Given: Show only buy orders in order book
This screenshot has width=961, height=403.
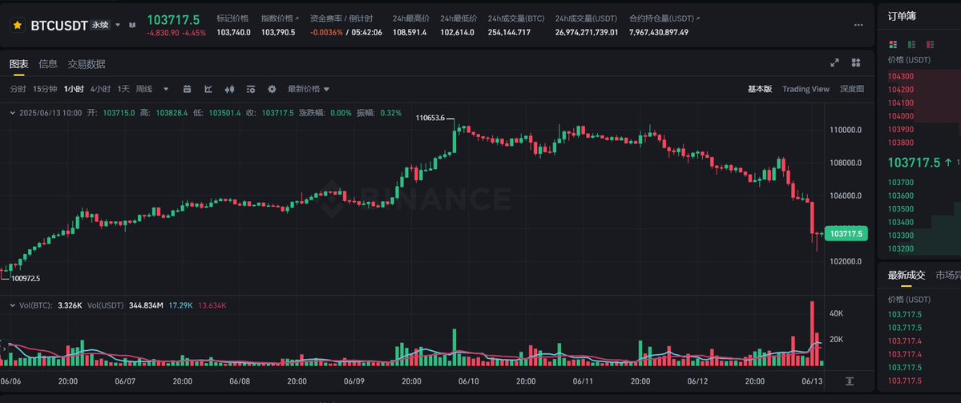Looking at the screenshot, I should click(x=911, y=44).
